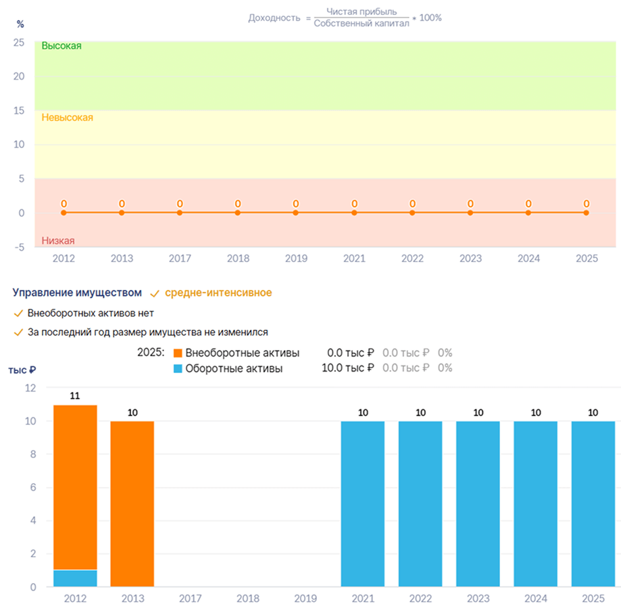The width and height of the screenshot is (621, 608).
Task: Click the yellow zone label Невысокая
Action: tap(68, 118)
